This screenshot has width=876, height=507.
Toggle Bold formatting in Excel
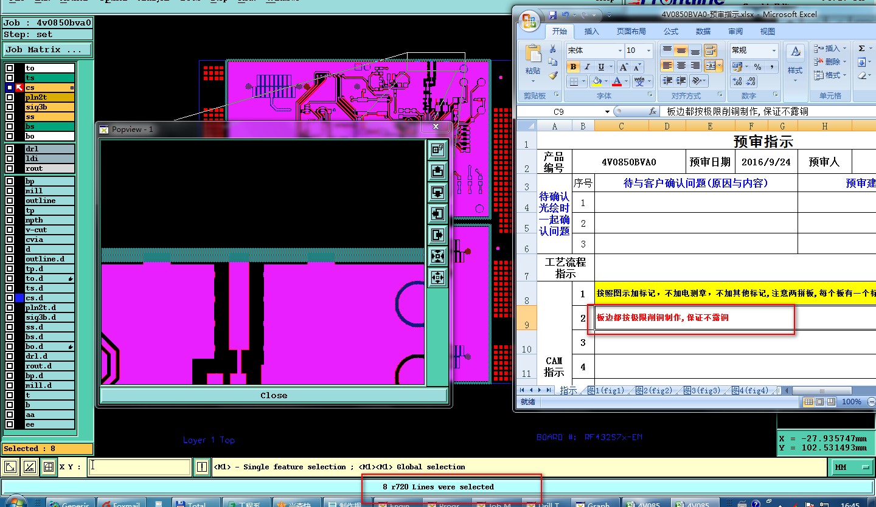pos(572,67)
